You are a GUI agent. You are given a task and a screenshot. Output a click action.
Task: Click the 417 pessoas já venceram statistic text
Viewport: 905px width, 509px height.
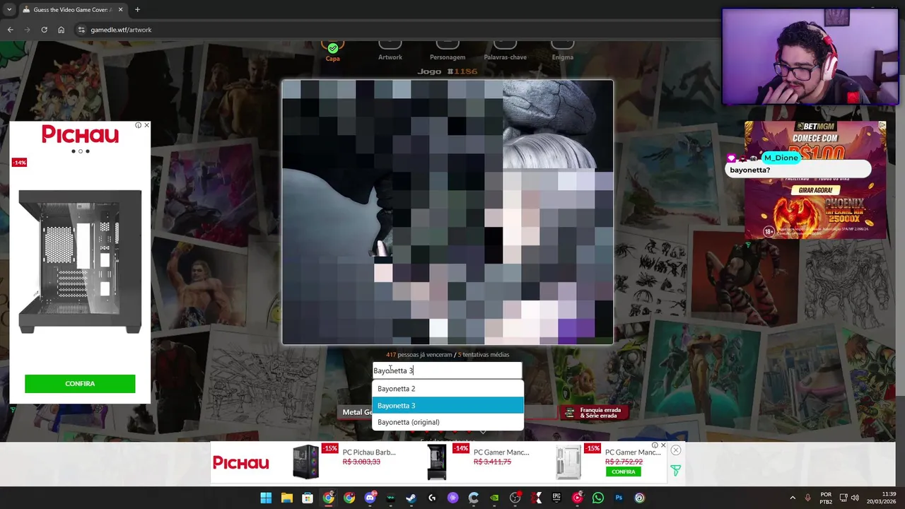coord(419,355)
